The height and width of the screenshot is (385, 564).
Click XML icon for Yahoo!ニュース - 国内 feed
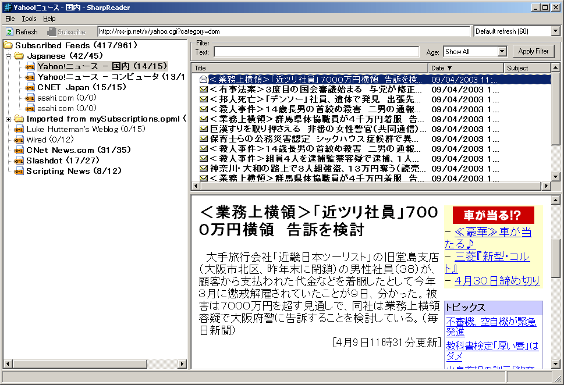coord(30,66)
